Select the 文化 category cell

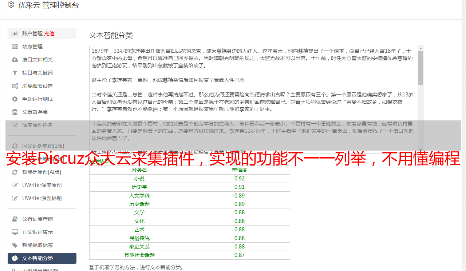click(139, 221)
